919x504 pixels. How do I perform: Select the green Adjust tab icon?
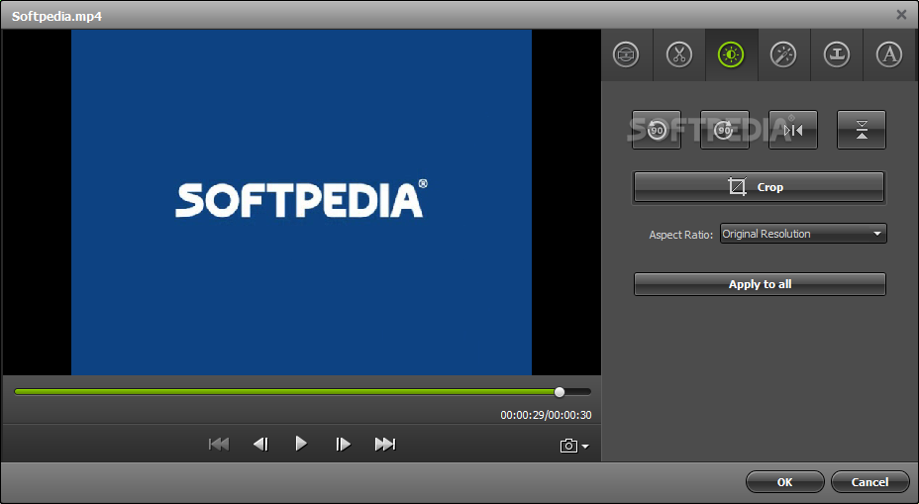tap(731, 55)
